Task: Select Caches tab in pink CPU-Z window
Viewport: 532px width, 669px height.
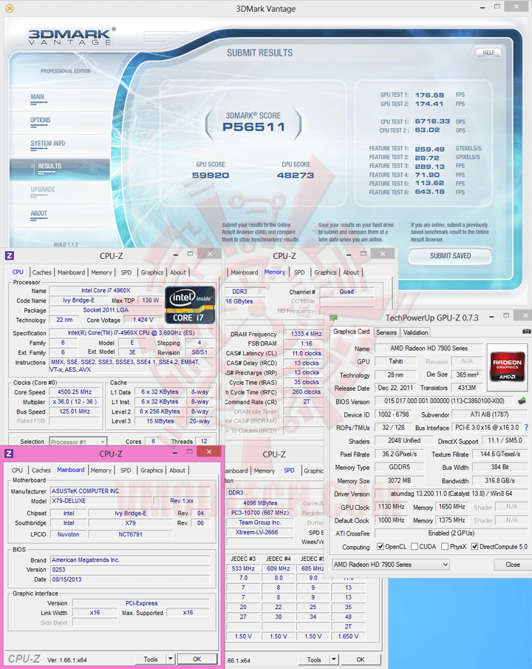Action: pyautogui.click(x=41, y=470)
